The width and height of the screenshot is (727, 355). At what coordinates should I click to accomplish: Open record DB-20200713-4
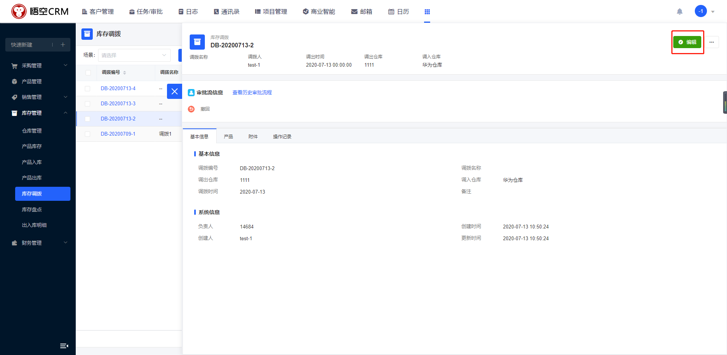[118, 88]
